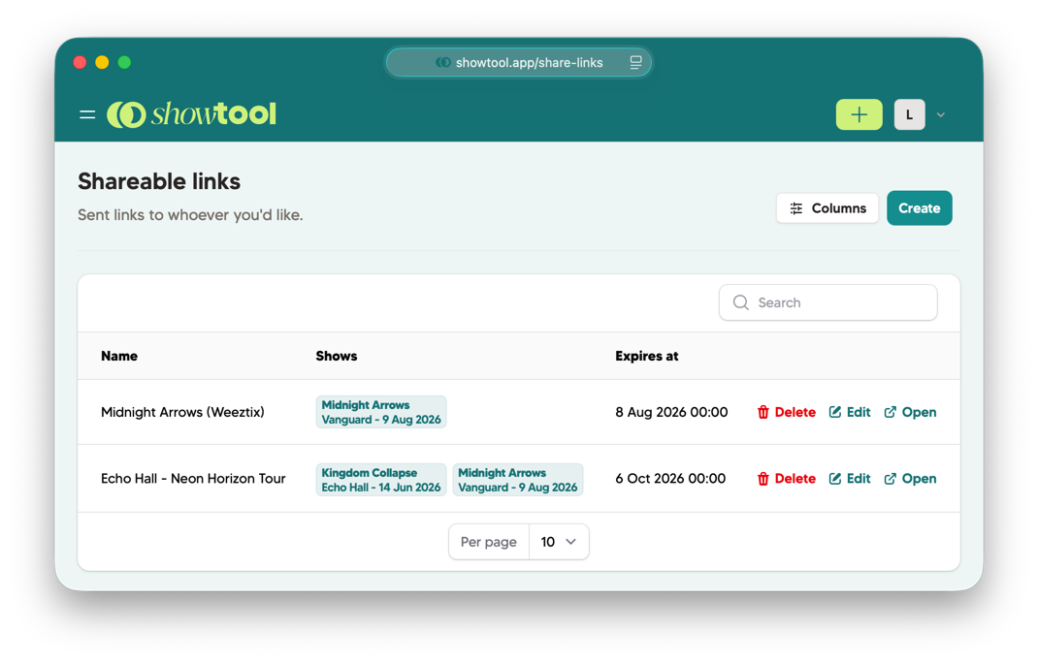Open the hamburger navigation menu
Screen dimensions: 1038x663
pos(86,115)
